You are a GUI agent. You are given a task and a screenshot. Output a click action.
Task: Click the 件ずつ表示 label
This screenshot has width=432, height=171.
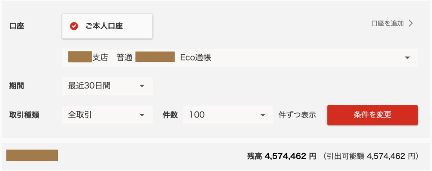[297, 115]
